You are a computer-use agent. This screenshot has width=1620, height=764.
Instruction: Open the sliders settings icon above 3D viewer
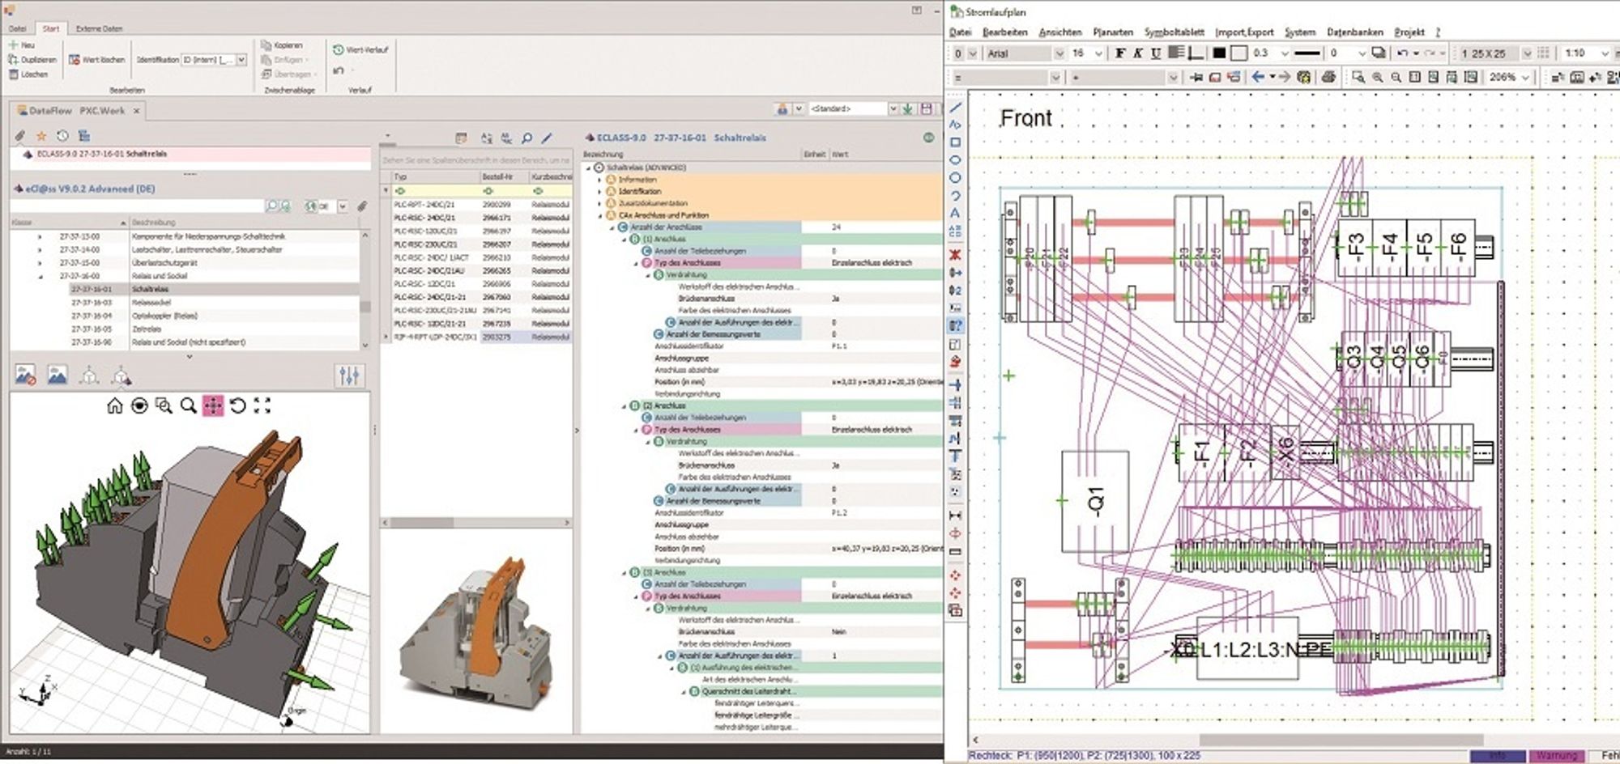pos(349,376)
